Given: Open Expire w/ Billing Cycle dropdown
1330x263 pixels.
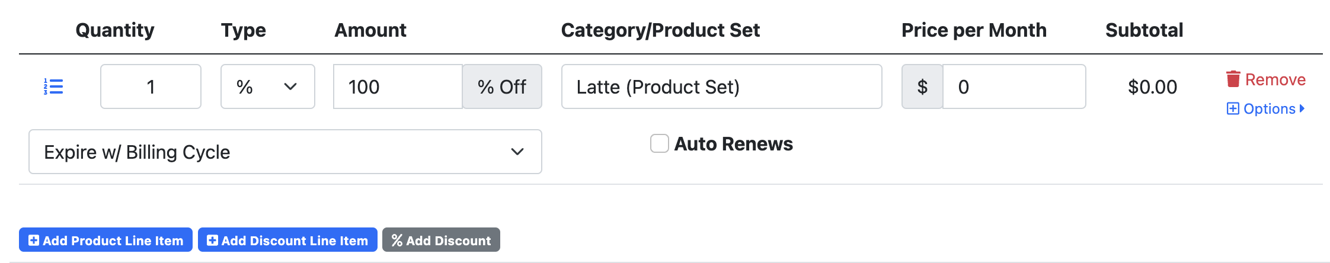Looking at the screenshot, I should (285, 152).
